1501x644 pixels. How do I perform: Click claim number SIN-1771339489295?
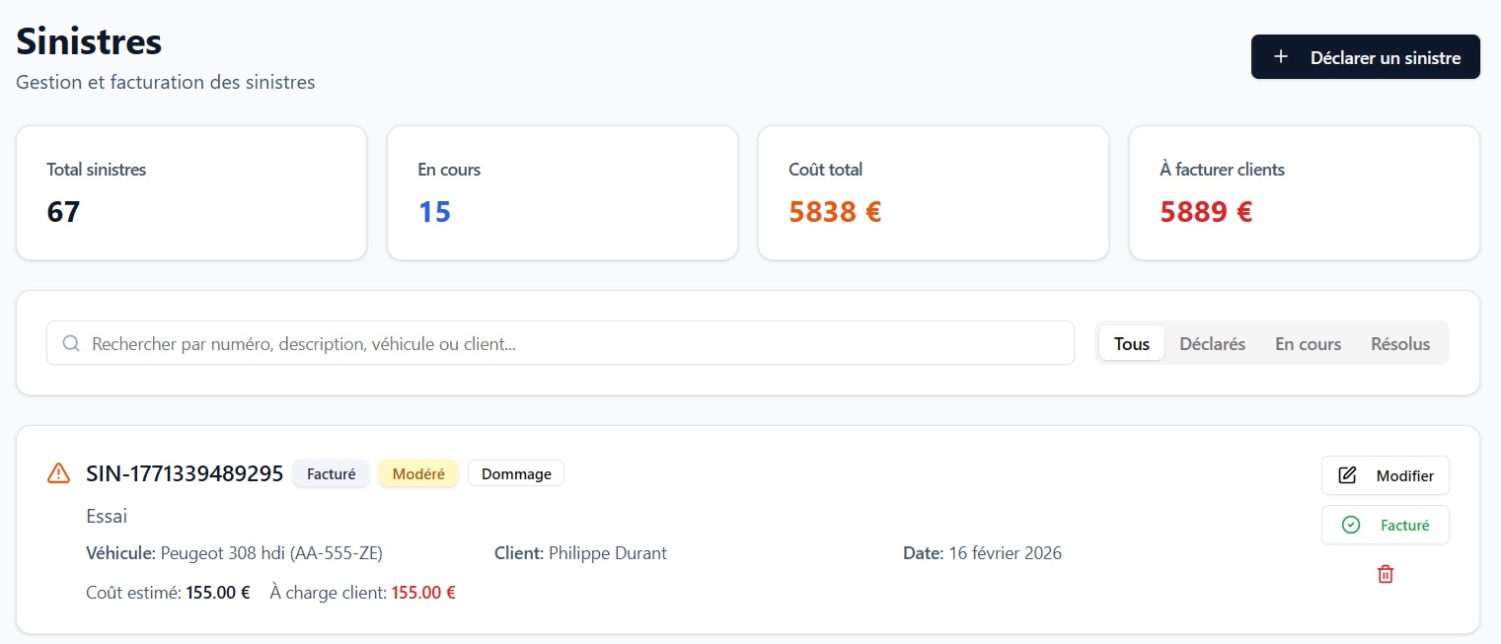tap(185, 473)
